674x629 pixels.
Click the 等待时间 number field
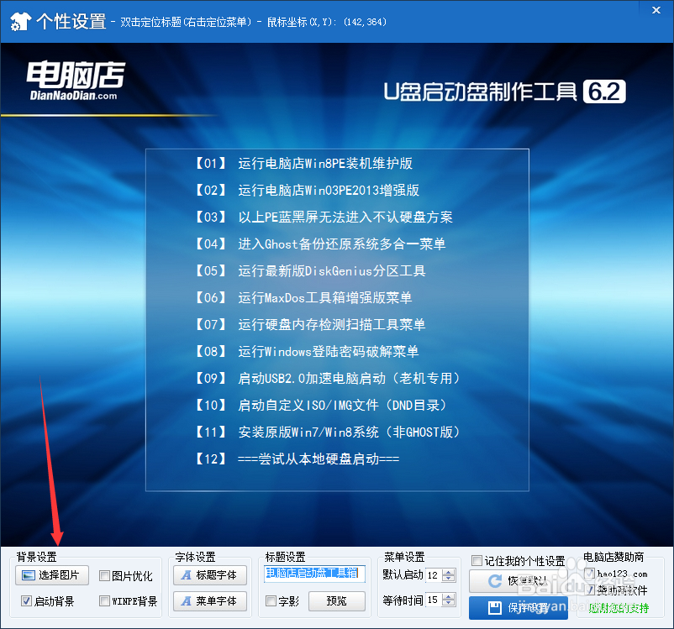tap(434, 600)
